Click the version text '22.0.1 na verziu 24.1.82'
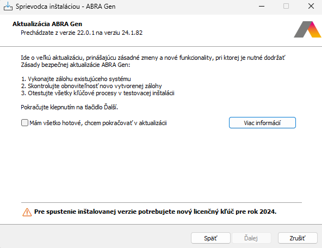Screen dimensions: 322x248 [x=110, y=33]
